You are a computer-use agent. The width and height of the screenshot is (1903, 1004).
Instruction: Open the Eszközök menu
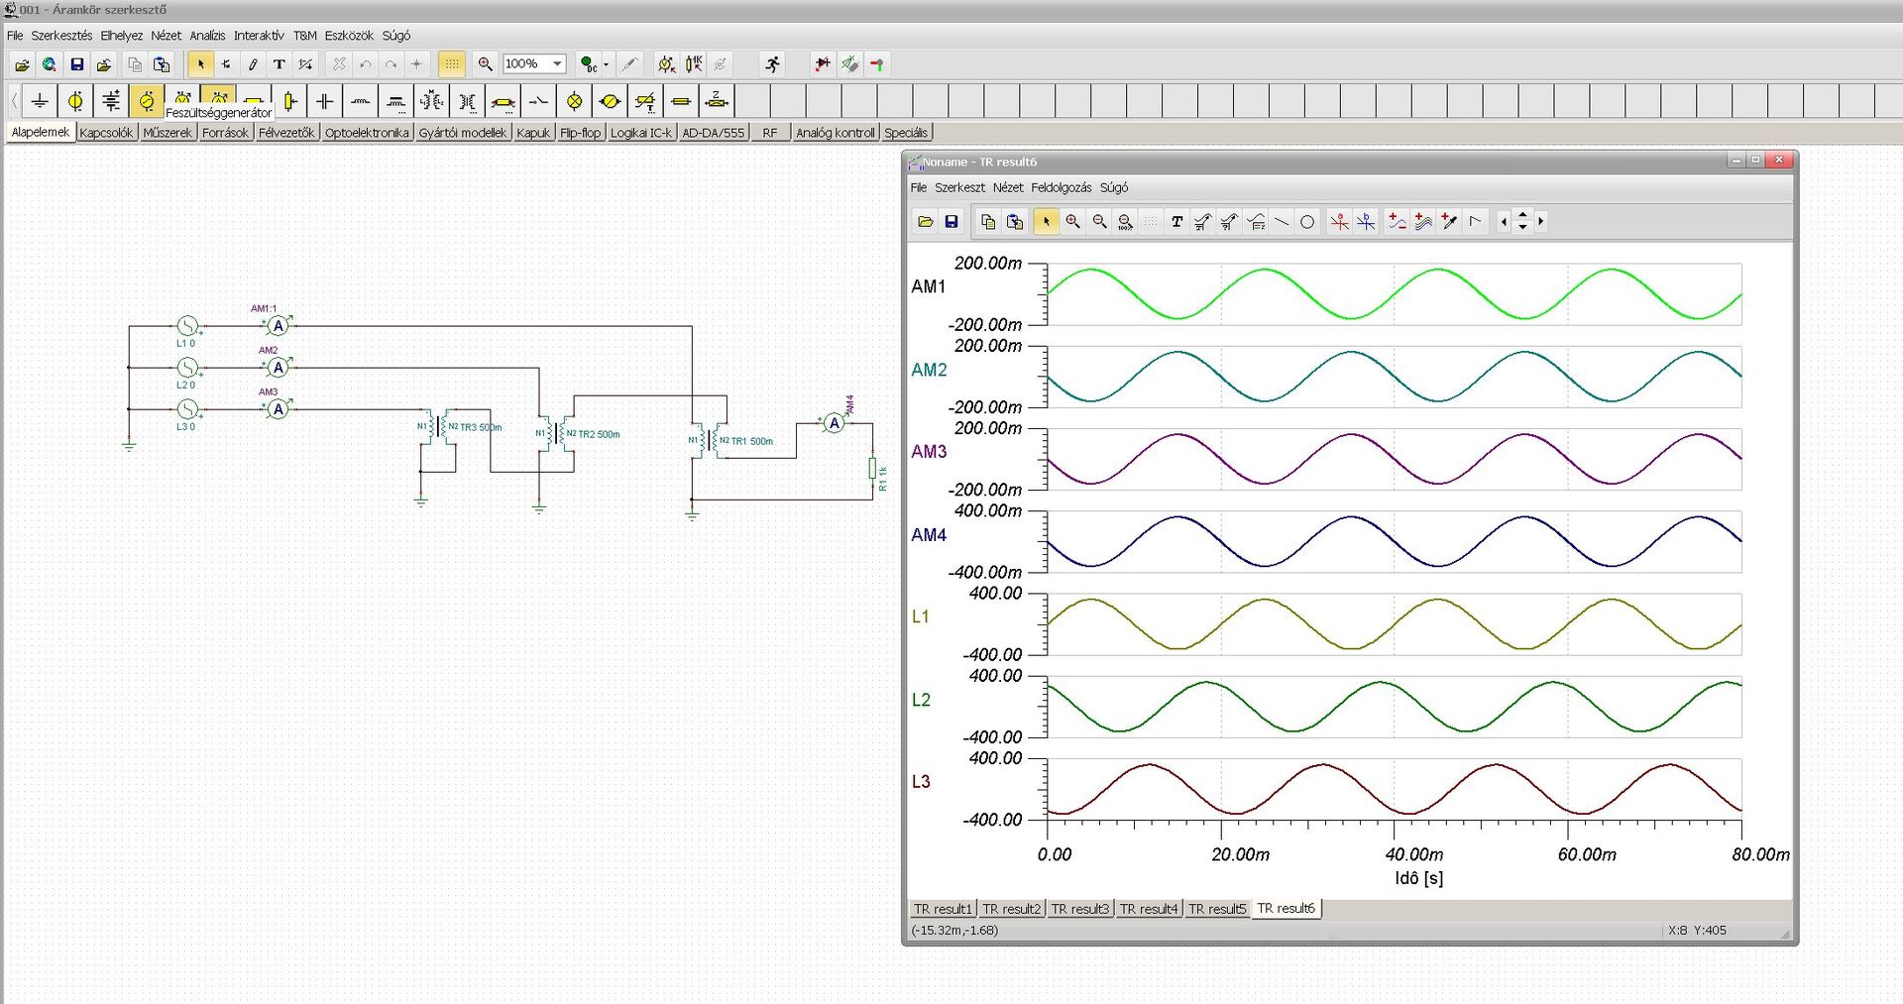point(349,36)
